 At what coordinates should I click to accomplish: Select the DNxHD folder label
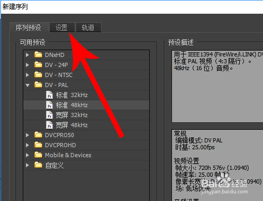[x=55, y=55]
